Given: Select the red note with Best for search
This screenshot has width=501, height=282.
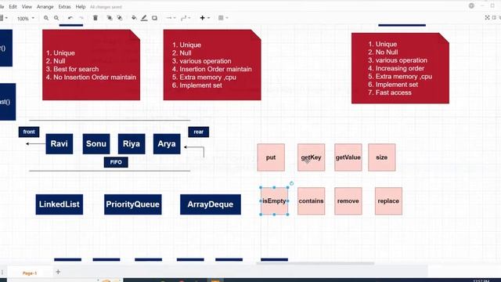Looking at the screenshot, I should tap(92, 65).
